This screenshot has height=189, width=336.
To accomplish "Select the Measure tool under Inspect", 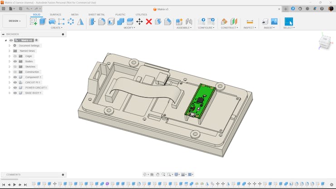I will [250, 21].
